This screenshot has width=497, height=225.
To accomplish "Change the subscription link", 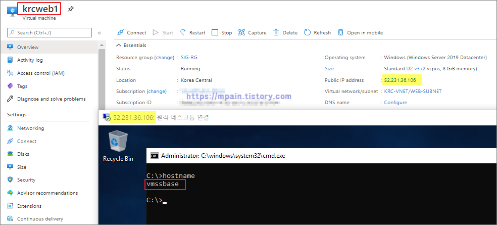I will pos(156,92).
